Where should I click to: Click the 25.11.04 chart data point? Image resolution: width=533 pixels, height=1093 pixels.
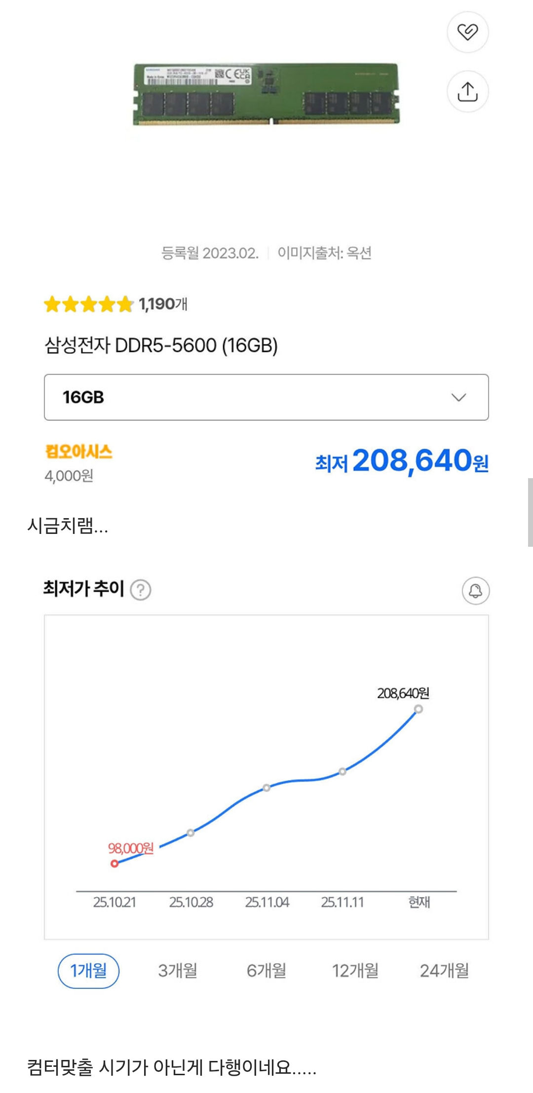click(266, 788)
